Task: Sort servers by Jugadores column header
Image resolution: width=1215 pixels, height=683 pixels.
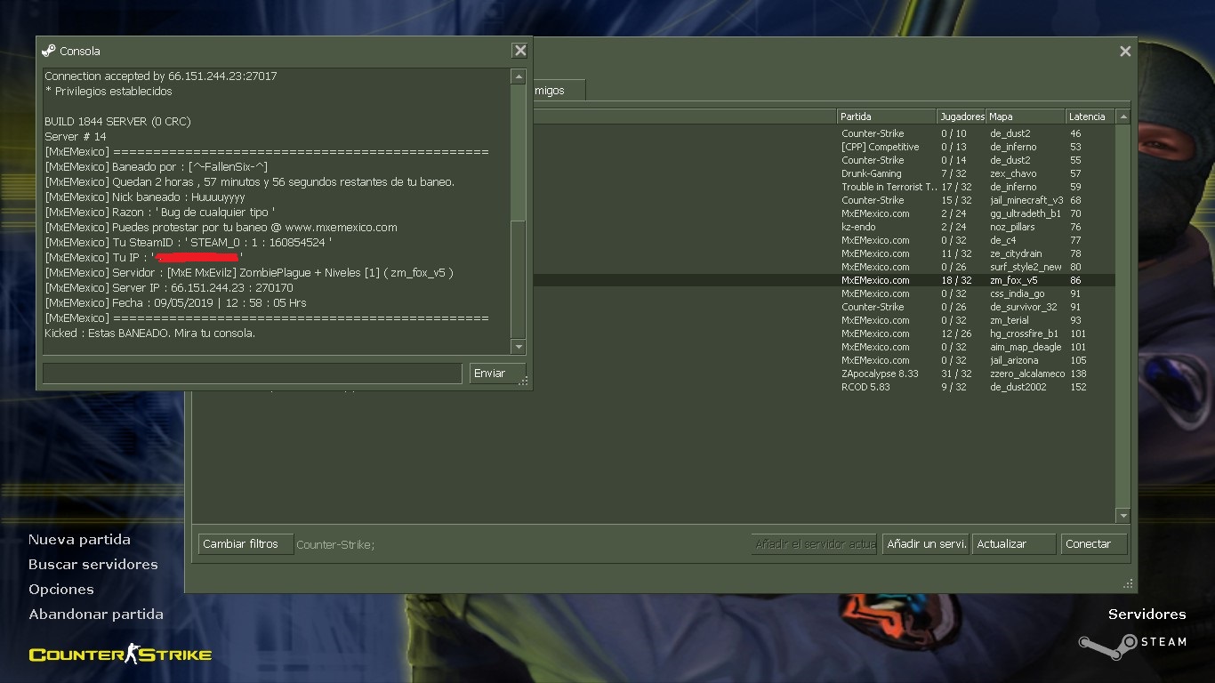Action: coord(962,117)
